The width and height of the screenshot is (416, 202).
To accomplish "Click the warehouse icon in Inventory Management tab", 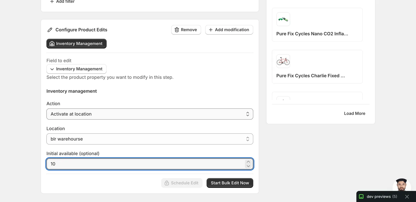I will [52, 44].
